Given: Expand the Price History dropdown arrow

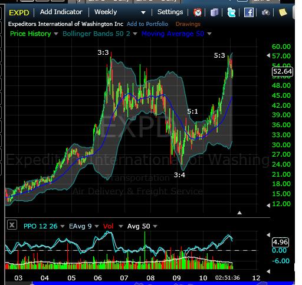Looking at the screenshot, I should point(56,34).
